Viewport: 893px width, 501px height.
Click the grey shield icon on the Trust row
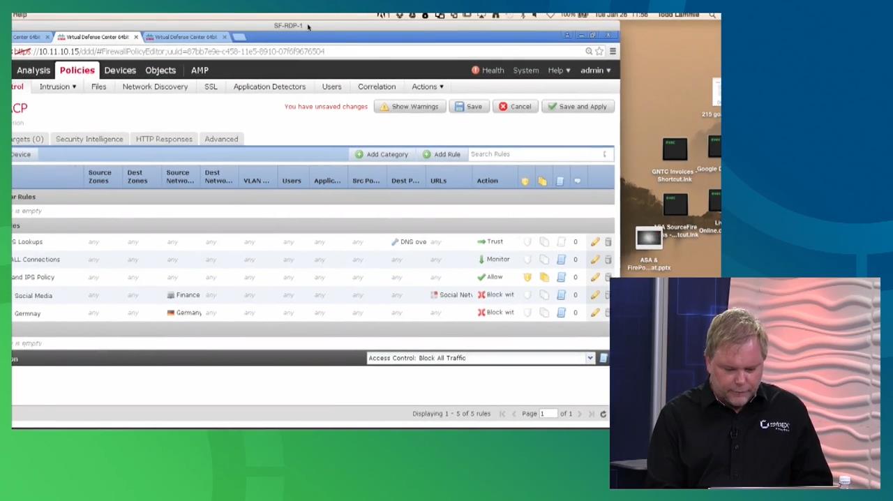pos(527,242)
